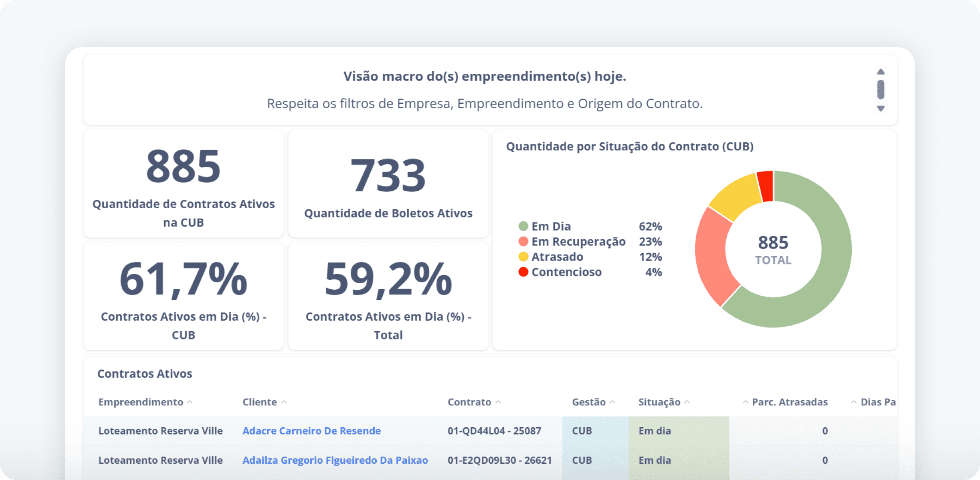Image resolution: width=980 pixels, height=480 pixels.
Task: Sort by Empreendimento column caret
Action: click(x=190, y=402)
